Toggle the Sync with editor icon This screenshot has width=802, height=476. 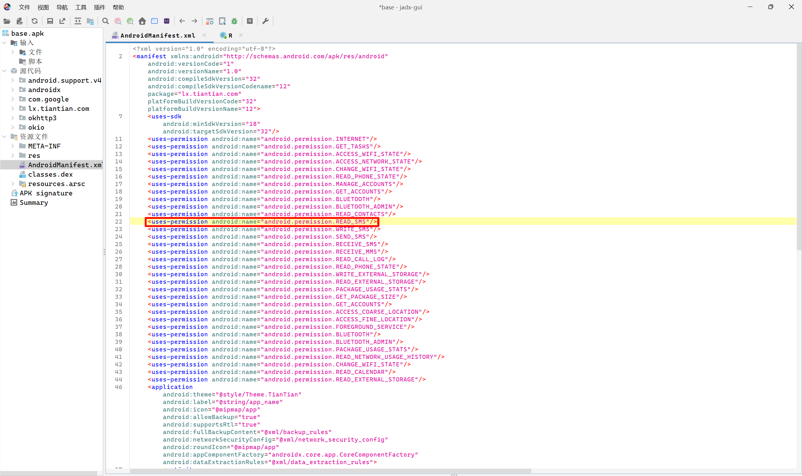pos(78,21)
